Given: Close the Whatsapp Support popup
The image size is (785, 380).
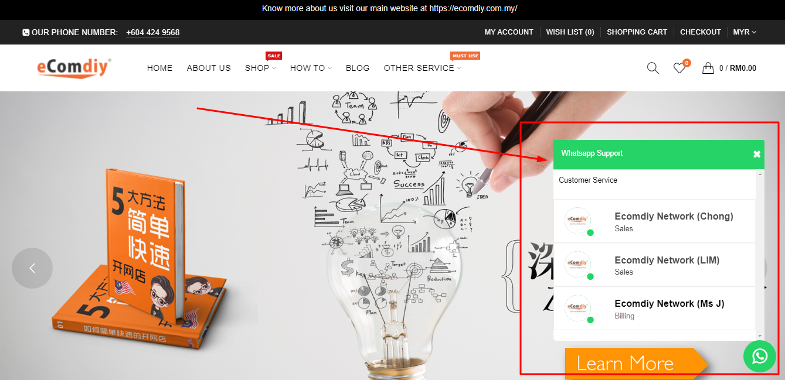Looking at the screenshot, I should 757,154.
